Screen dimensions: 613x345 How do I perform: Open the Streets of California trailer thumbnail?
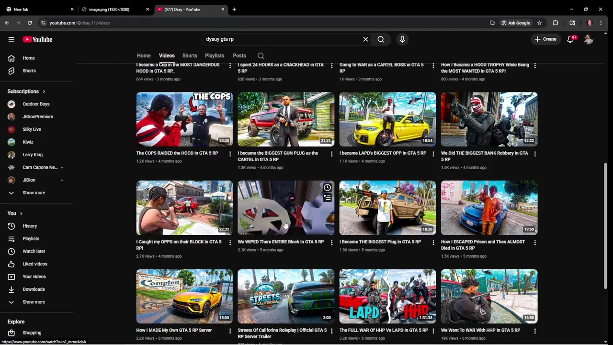(x=286, y=297)
